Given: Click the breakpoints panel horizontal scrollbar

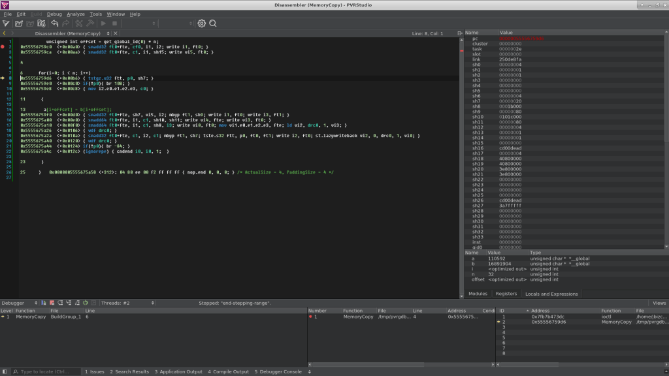Looking at the screenshot, I should (401, 364).
